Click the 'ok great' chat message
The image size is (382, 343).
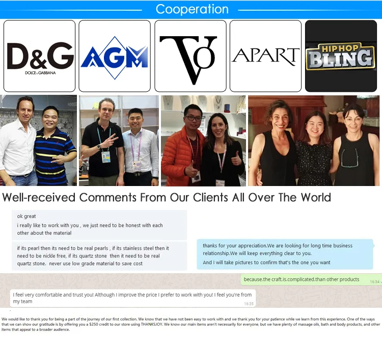pyautogui.click(x=26, y=216)
